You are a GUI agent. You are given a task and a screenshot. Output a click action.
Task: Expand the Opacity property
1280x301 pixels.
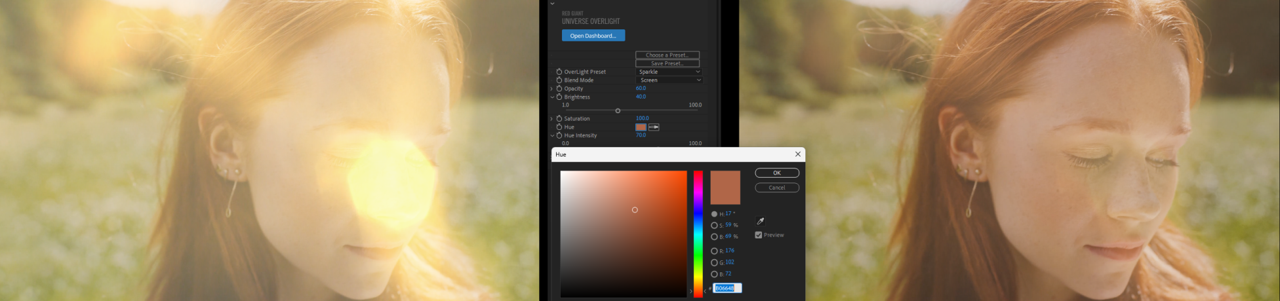[x=552, y=88]
